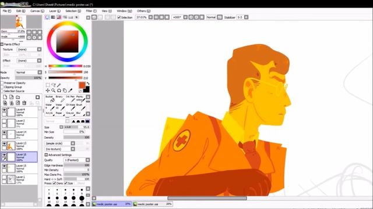Image resolution: width=373 pixels, height=209 pixels.
Task: Create a new layer
Action: click(x=5, y=97)
